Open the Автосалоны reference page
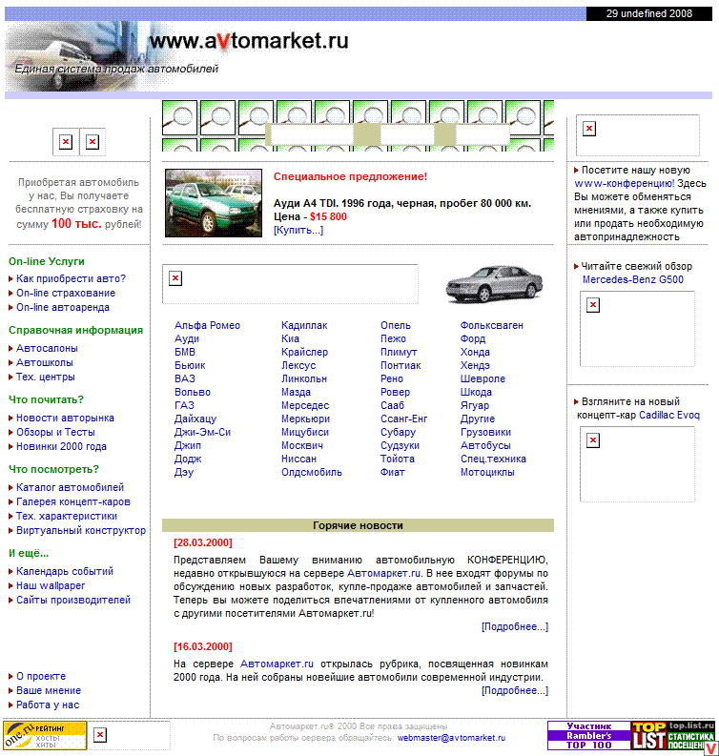The image size is (719, 756). 47,348
